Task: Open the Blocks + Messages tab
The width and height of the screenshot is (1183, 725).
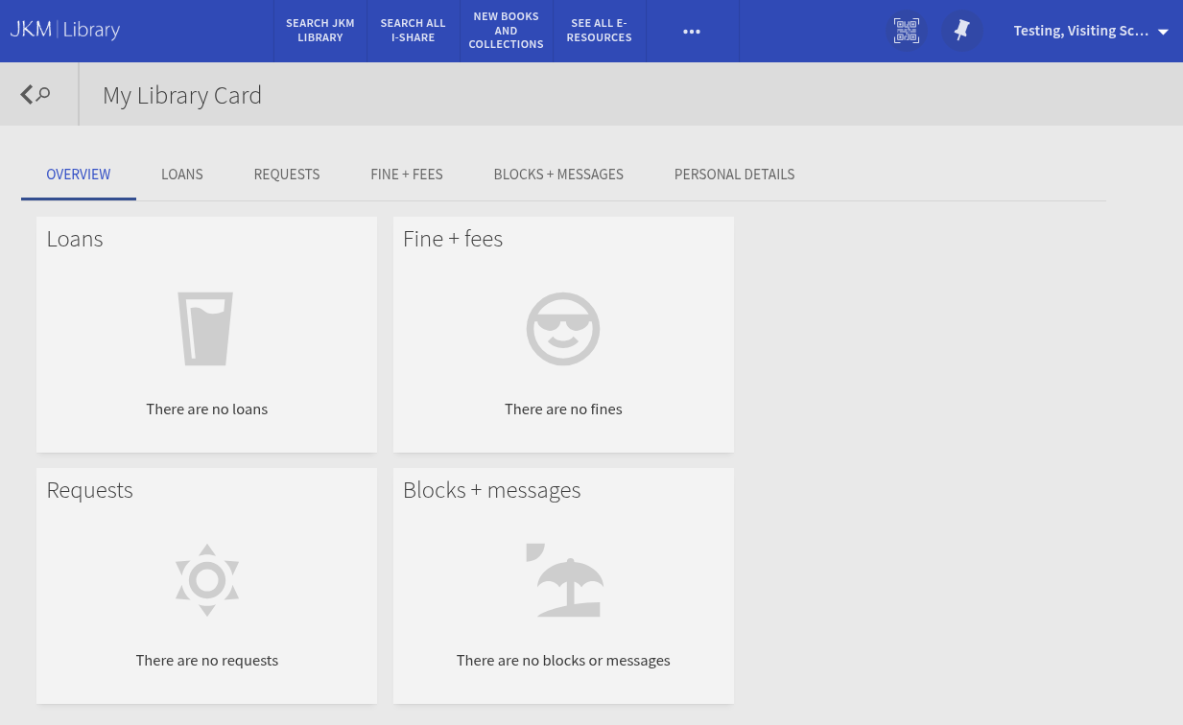Action: pos(558,175)
